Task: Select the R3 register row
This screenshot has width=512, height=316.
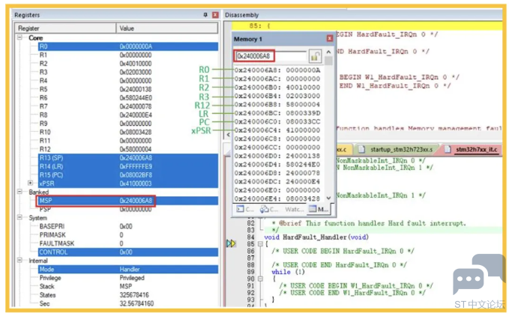Action: tap(128, 72)
